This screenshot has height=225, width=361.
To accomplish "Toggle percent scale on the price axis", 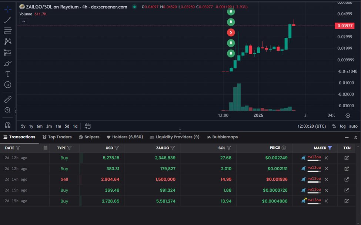I will [x=334, y=126].
